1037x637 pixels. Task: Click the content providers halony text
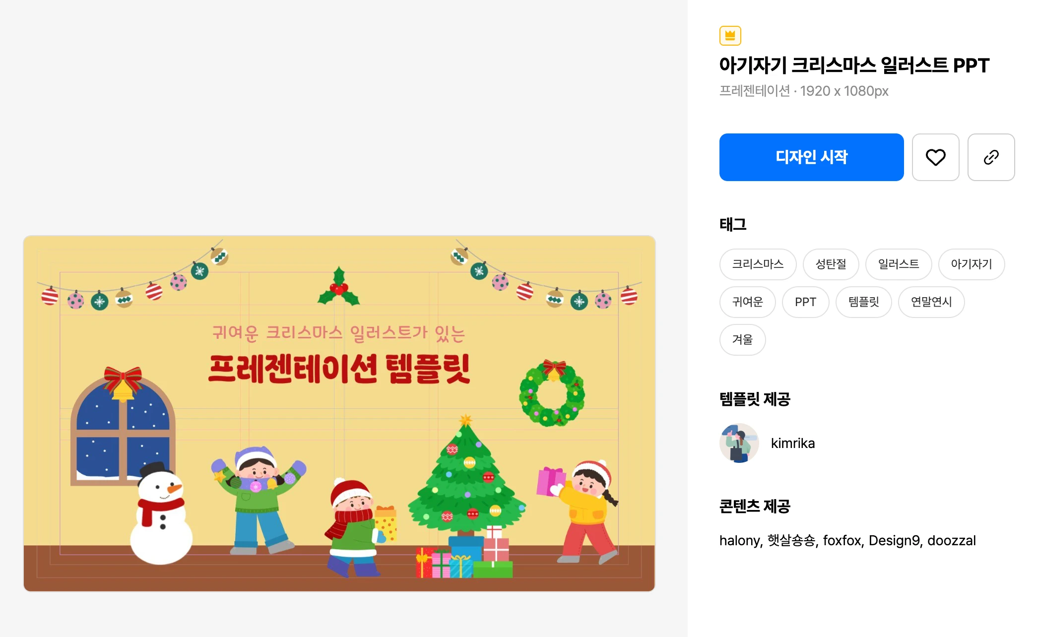(x=740, y=540)
